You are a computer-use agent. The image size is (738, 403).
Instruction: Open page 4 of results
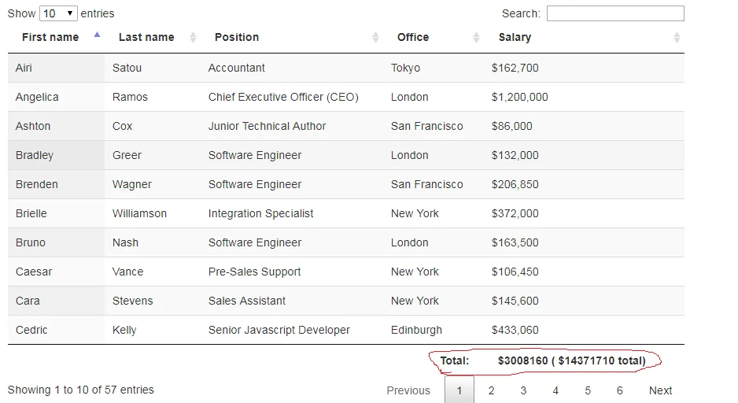click(x=555, y=390)
